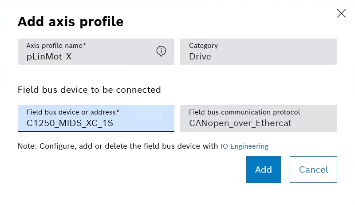Click the 'Field bus communication protocol' label

pos(245,112)
